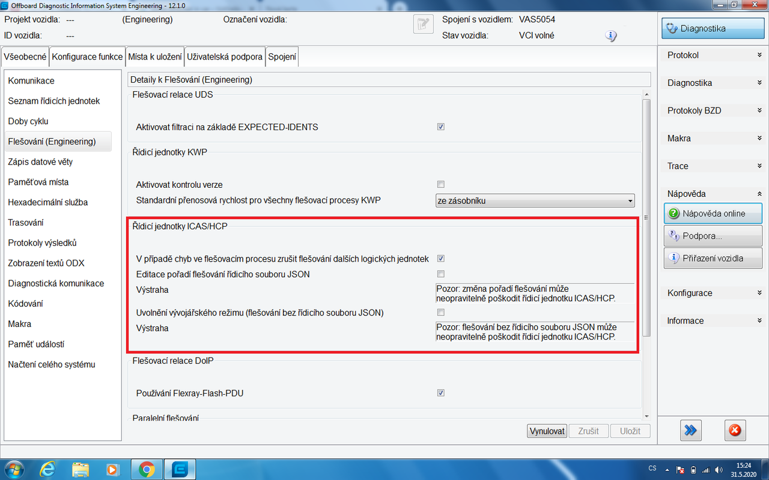Click the details panel vertical scrollbar

pyautogui.click(x=646, y=217)
